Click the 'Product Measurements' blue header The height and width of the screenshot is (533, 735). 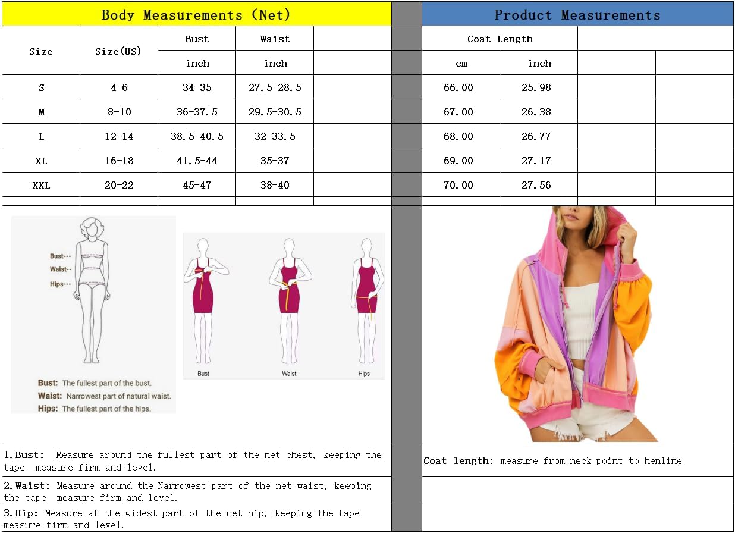[577, 14]
